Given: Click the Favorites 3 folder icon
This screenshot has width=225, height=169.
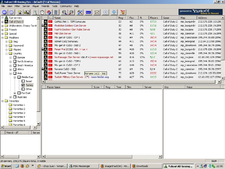Looking at the screenshot, I should pyautogui.click(x=10, y=113).
